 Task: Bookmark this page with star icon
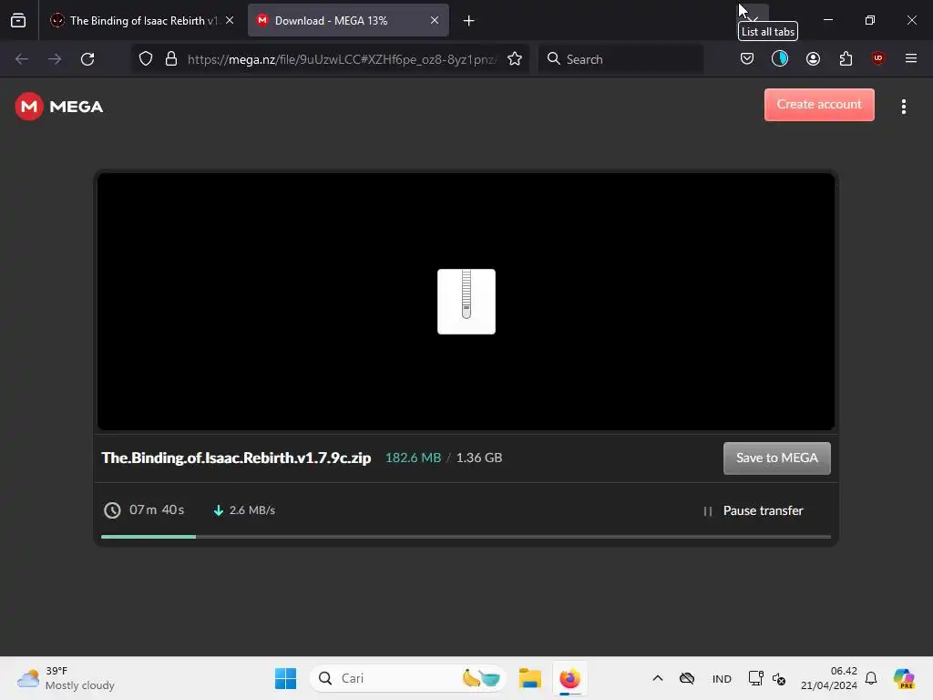[x=515, y=59]
